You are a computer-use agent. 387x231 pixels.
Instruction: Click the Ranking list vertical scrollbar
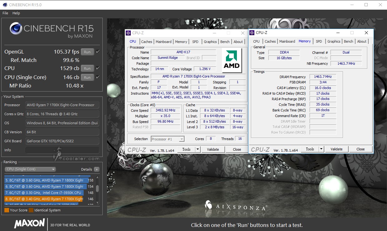tap(97, 190)
